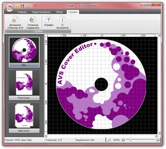Click the zoom in plus button
Image resolution: width=166 pixels, height=149 pixels.
[x=158, y=140]
